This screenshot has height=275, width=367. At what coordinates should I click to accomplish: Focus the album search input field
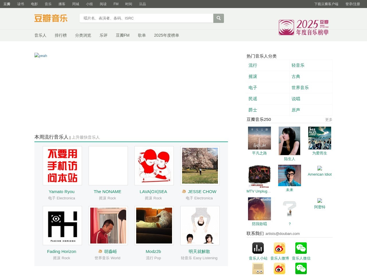click(147, 18)
